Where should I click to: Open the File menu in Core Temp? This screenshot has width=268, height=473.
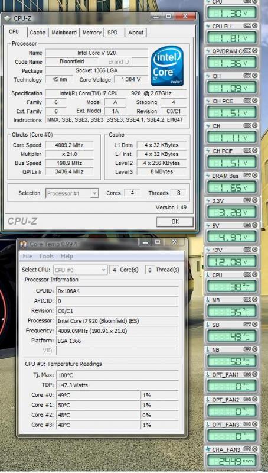click(x=27, y=256)
